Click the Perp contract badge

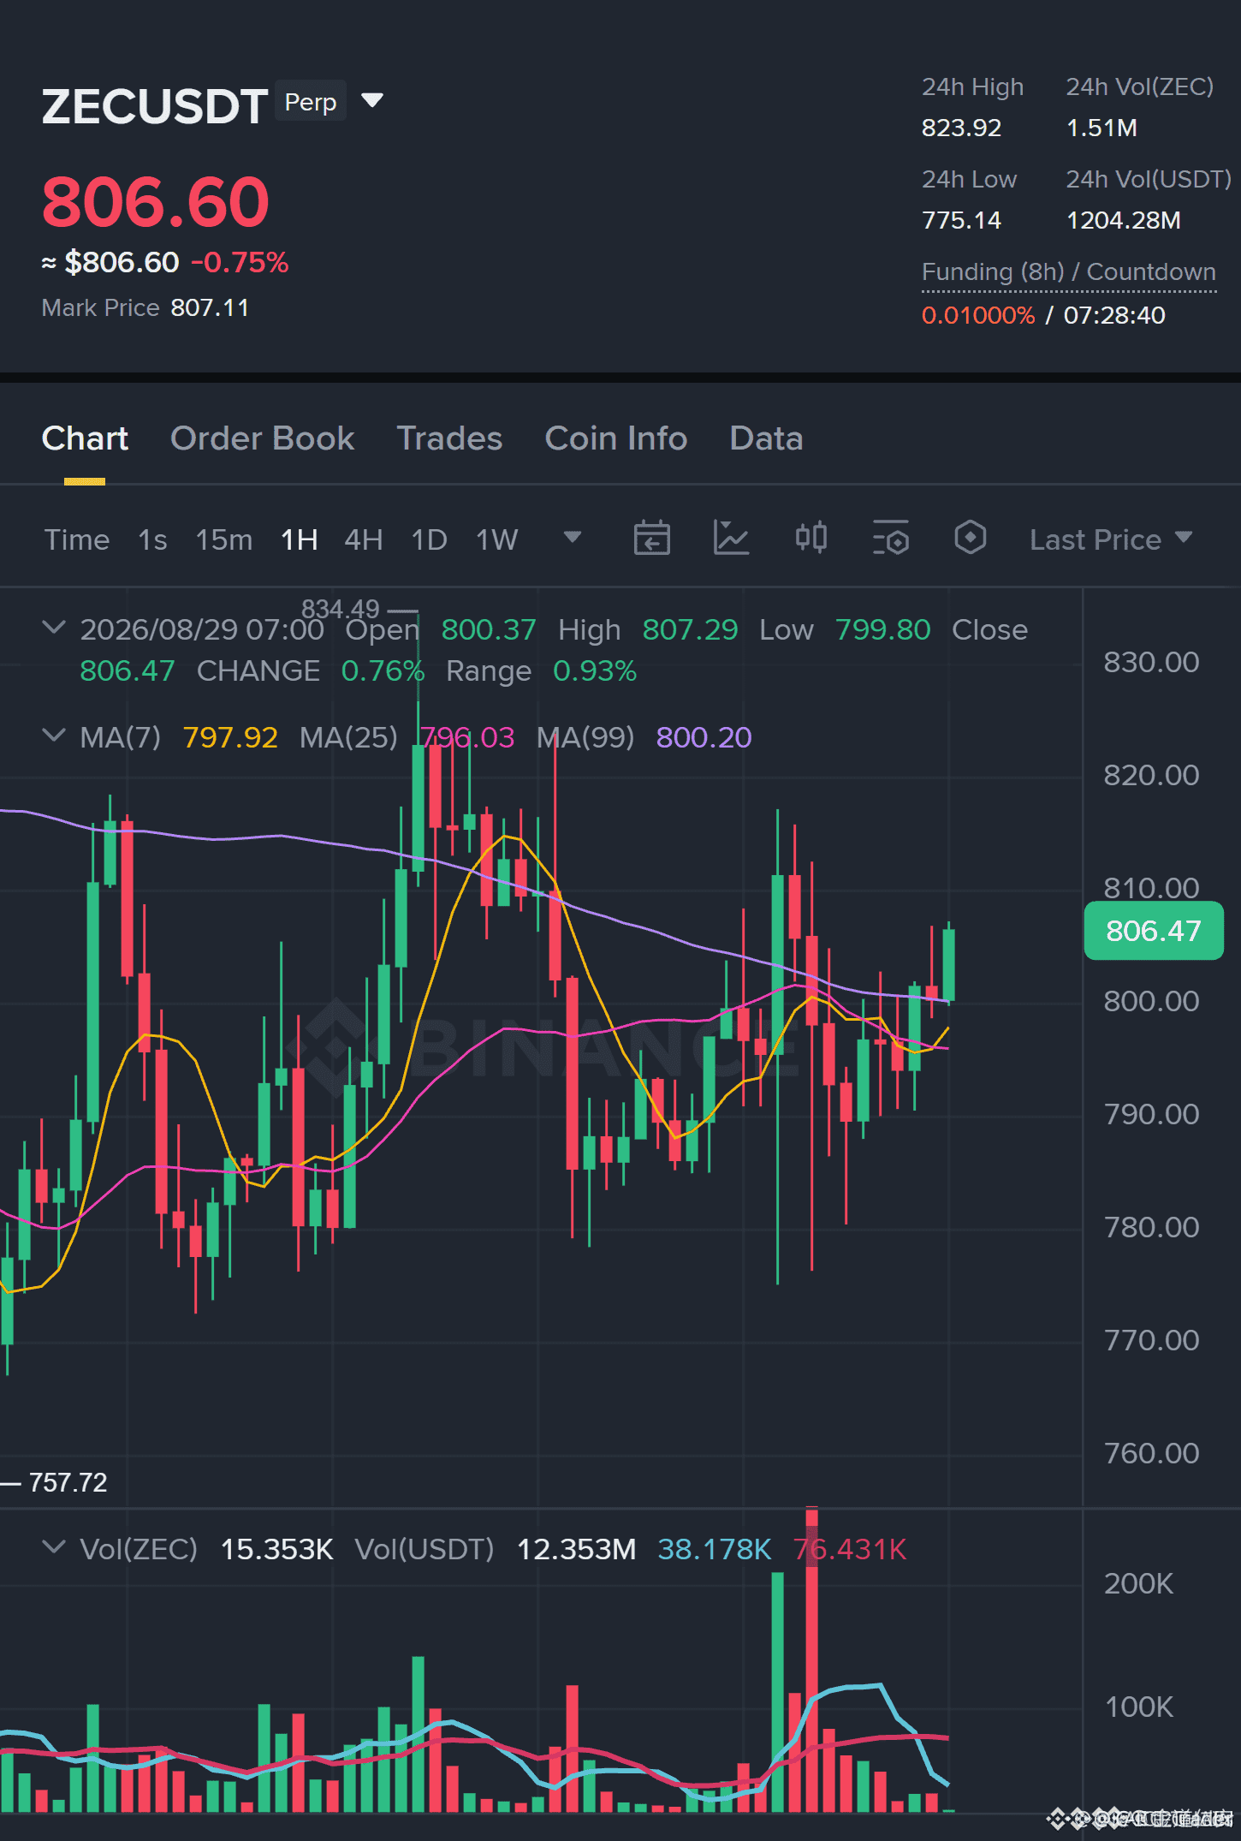click(310, 102)
